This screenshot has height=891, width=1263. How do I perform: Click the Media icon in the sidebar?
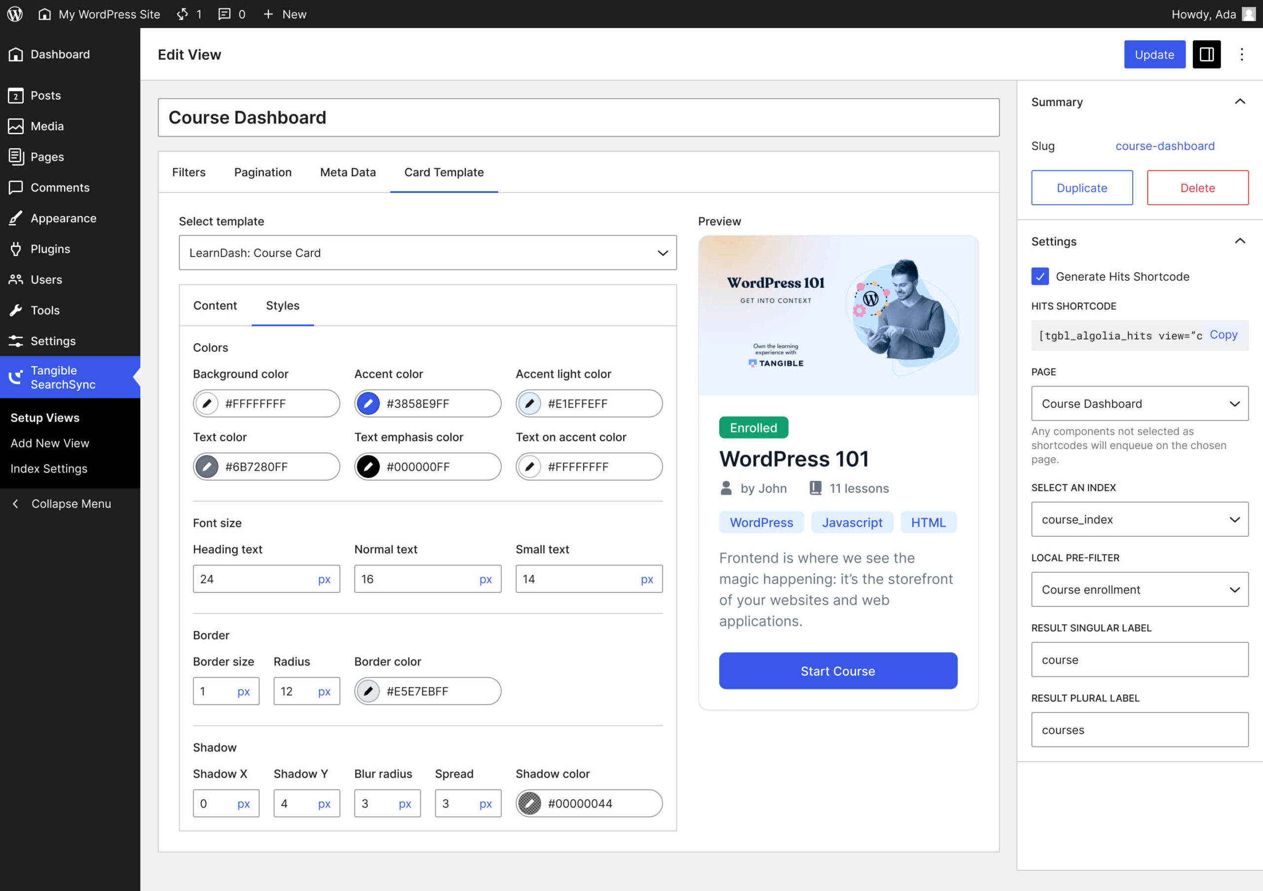[x=16, y=126]
